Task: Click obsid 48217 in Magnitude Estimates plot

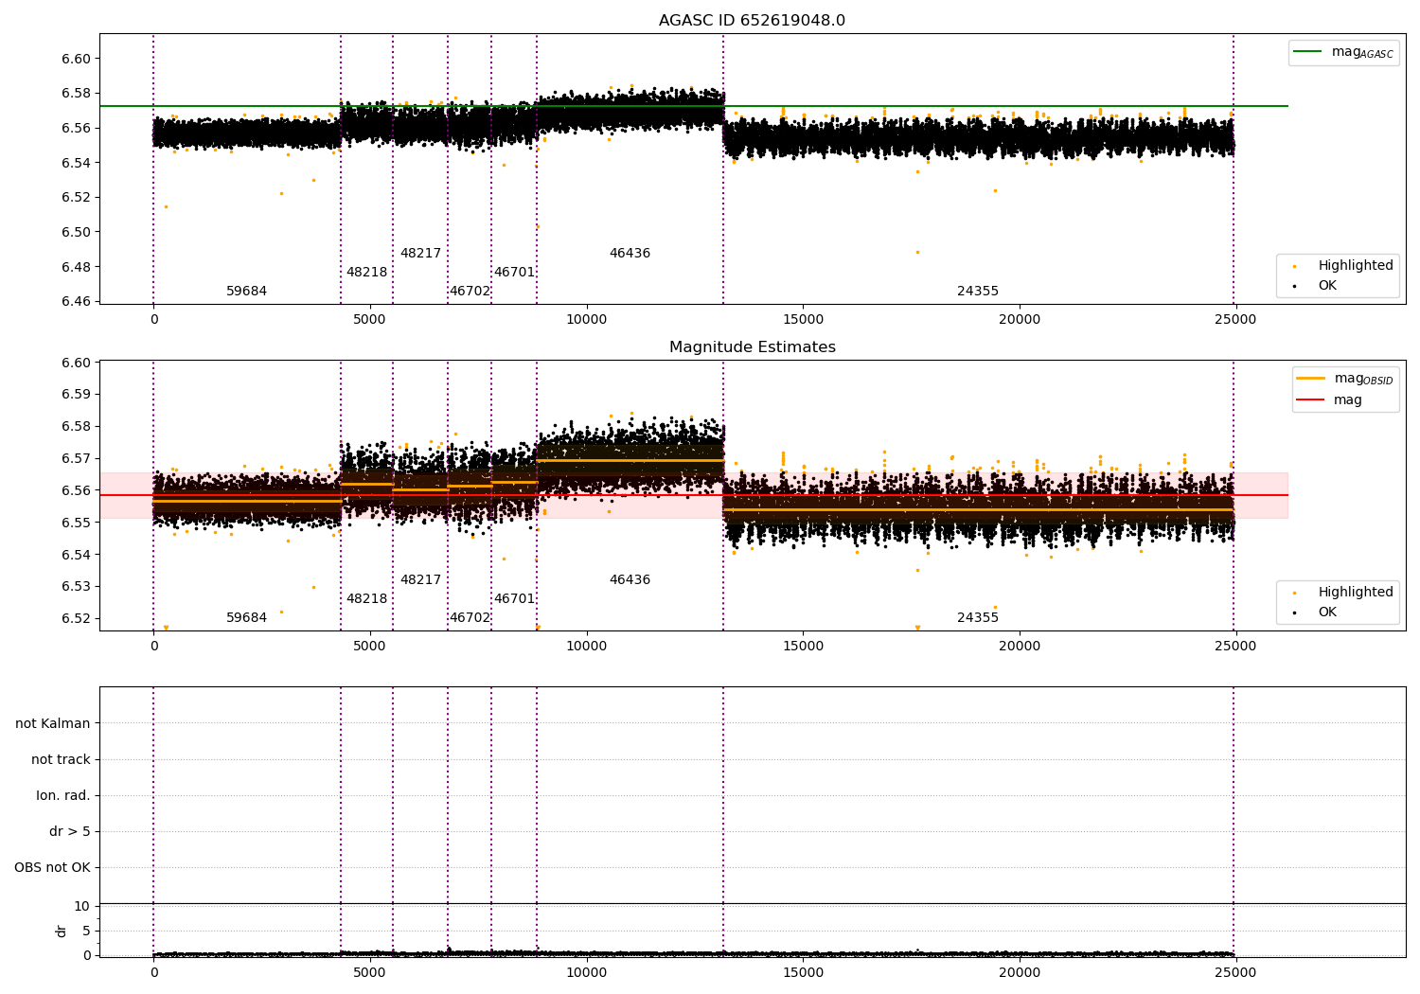Action: [x=420, y=580]
